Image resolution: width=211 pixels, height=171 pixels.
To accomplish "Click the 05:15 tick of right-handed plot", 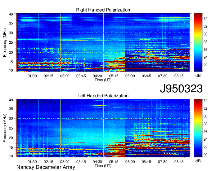I will (x=114, y=76).
